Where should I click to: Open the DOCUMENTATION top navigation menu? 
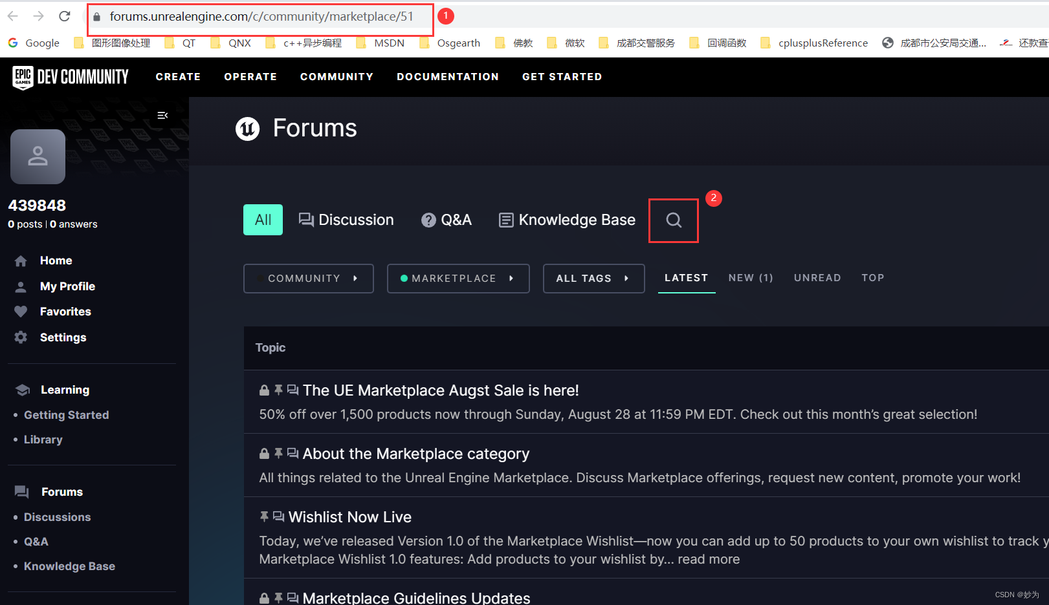(448, 77)
